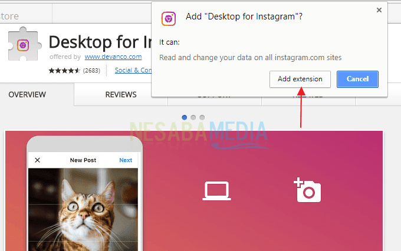Open the Social & Communication category link
Viewport: 401px width, 251px height.
point(133,70)
